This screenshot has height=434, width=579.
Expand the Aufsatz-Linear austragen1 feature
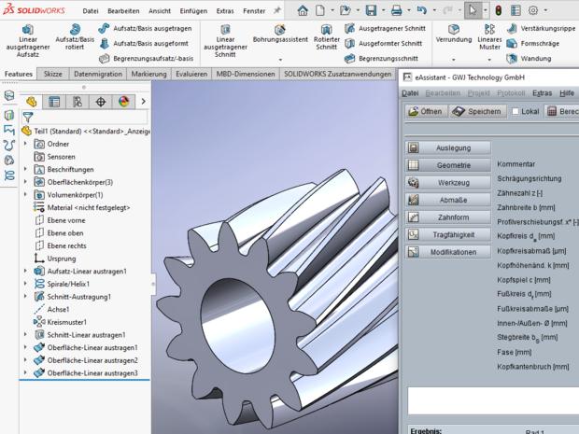coord(25,271)
